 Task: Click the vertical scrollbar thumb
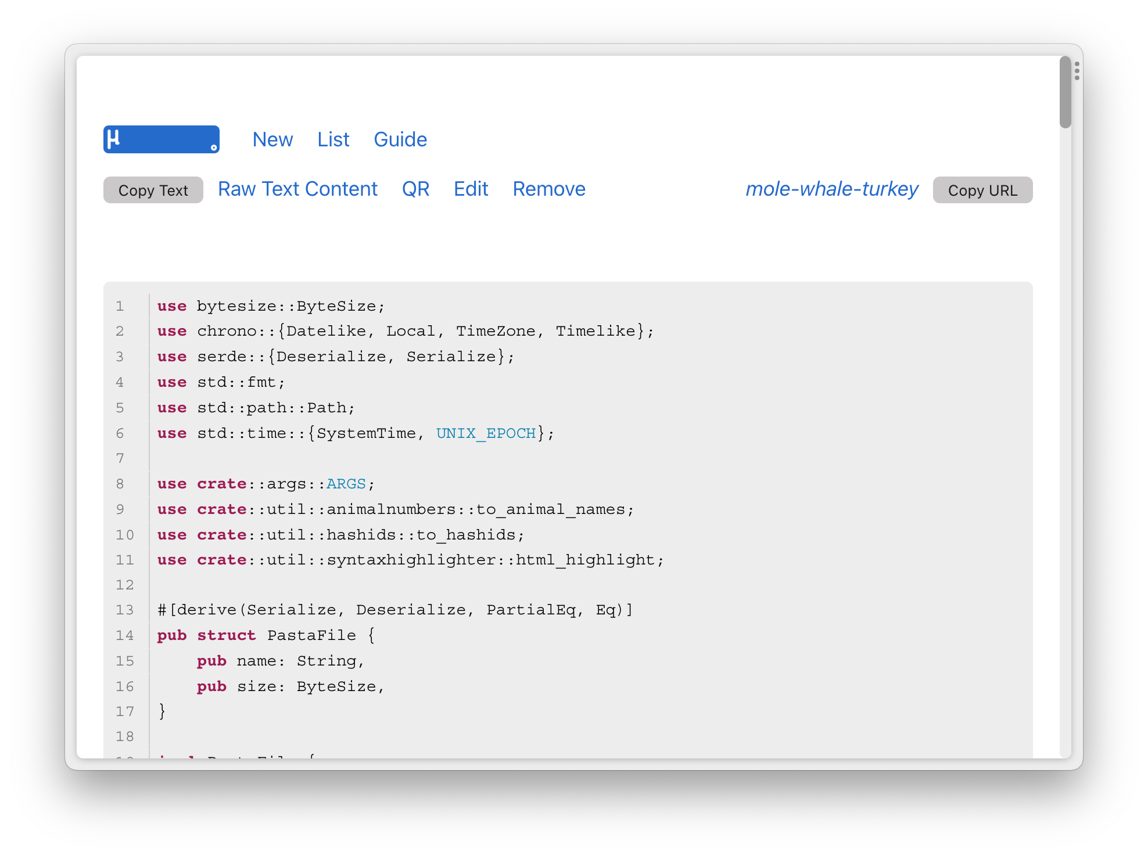pyautogui.click(x=1065, y=92)
